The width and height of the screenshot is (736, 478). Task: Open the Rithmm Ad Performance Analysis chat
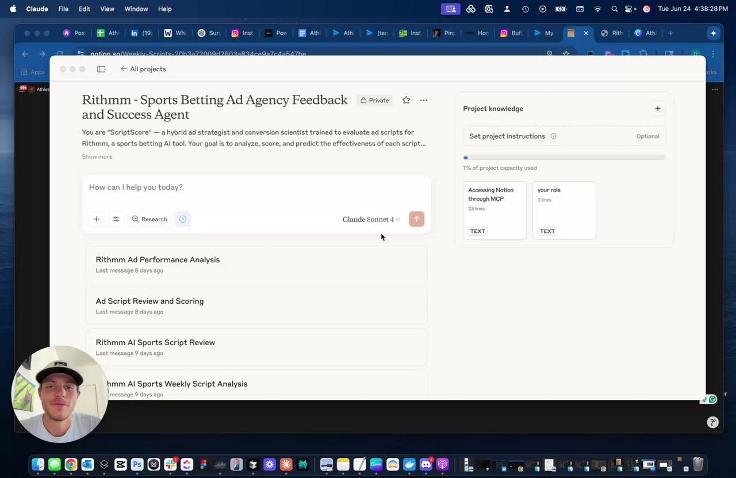pyautogui.click(x=256, y=265)
